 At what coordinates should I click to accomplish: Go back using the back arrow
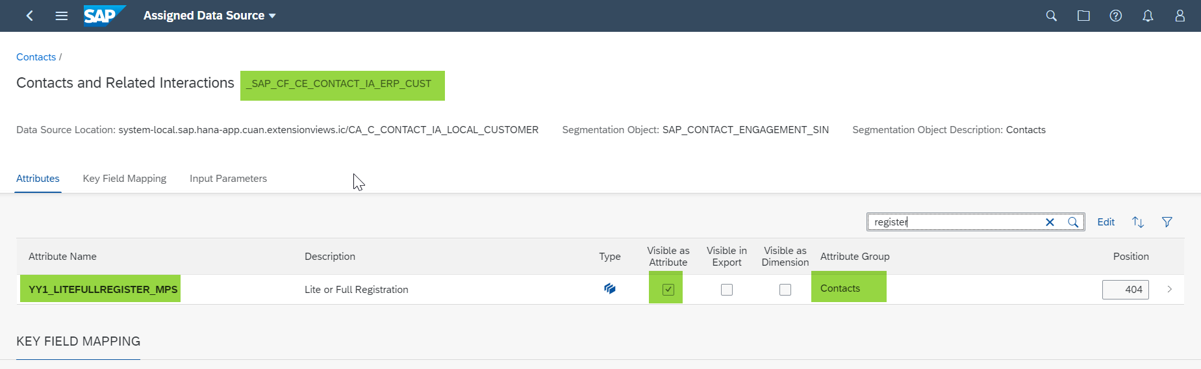pyautogui.click(x=30, y=16)
